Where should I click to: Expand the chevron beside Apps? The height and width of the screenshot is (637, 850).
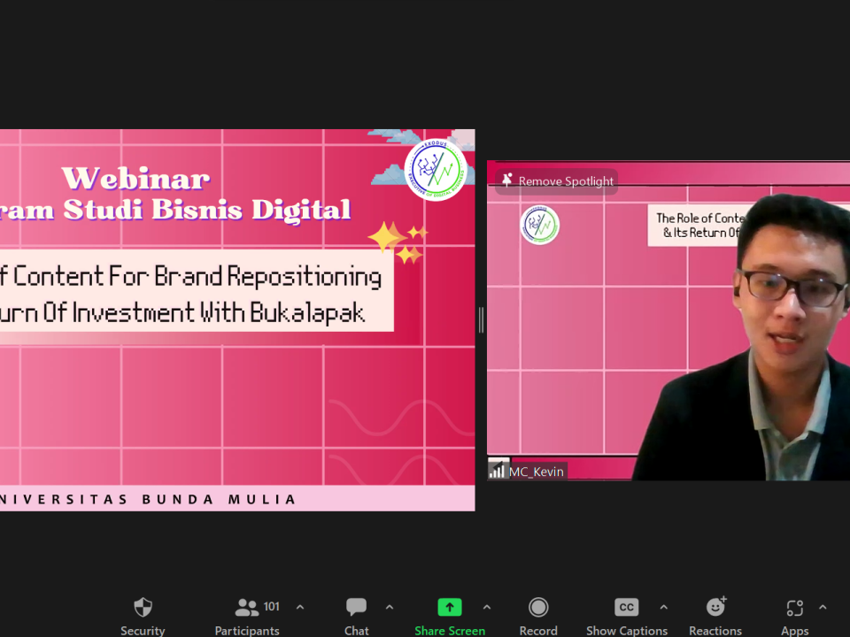tap(823, 607)
